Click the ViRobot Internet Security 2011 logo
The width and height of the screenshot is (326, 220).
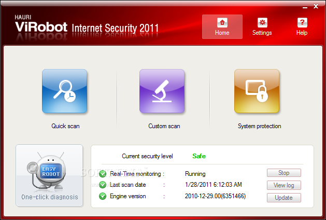coord(87,25)
